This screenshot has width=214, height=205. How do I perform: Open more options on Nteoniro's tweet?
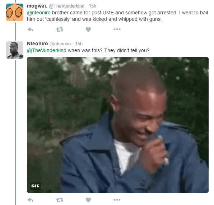tap(117, 200)
